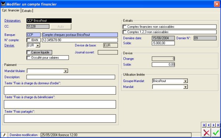Enable the Caisse liquide checkbox
221x138 pixels.
click(x=29, y=52)
